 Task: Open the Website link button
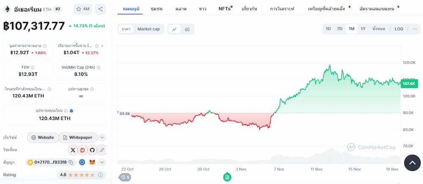[43, 138]
